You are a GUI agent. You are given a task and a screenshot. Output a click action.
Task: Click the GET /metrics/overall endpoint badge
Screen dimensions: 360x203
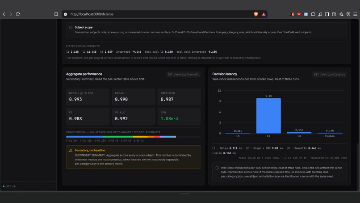[x=183, y=75]
